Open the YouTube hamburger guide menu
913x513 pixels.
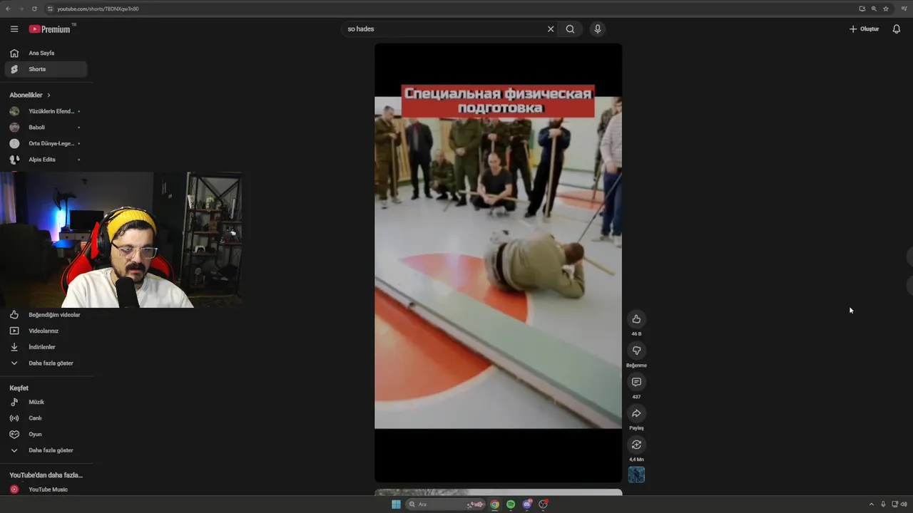click(x=14, y=29)
